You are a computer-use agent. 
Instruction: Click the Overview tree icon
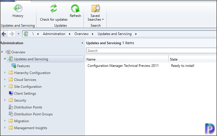pos(8,52)
